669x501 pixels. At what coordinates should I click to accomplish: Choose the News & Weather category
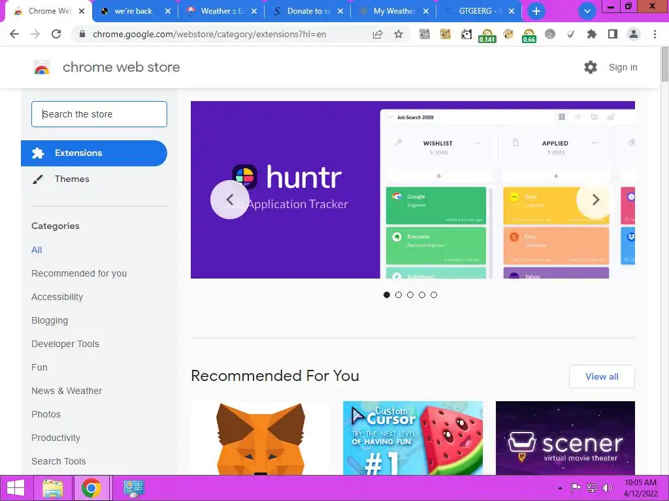tap(67, 391)
